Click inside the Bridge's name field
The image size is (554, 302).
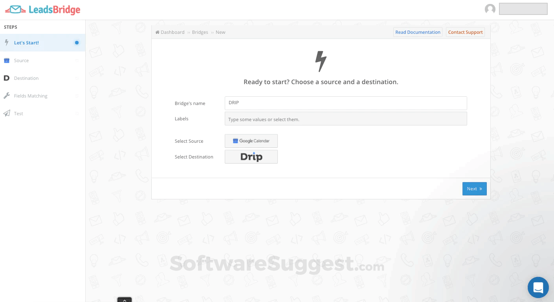click(x=346, y=103)
